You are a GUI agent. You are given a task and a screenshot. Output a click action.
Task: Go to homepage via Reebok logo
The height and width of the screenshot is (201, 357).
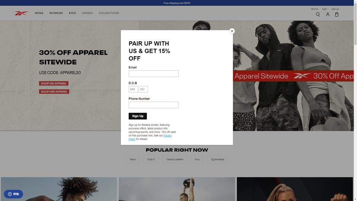tap(22, 13)
